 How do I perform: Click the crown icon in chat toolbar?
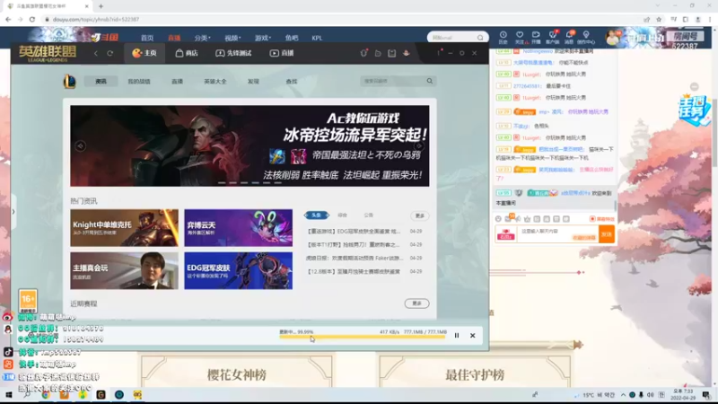[527, 219]
